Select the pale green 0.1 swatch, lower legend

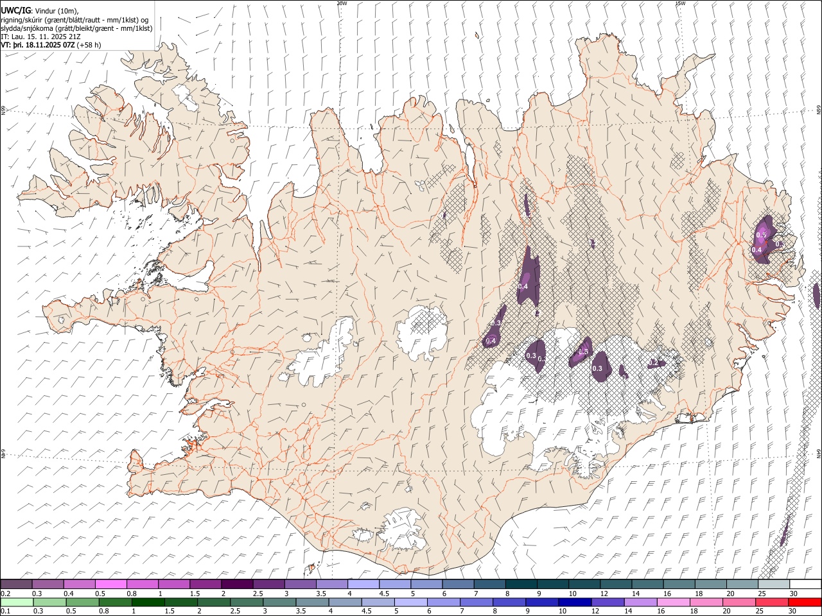pos(17,602)
